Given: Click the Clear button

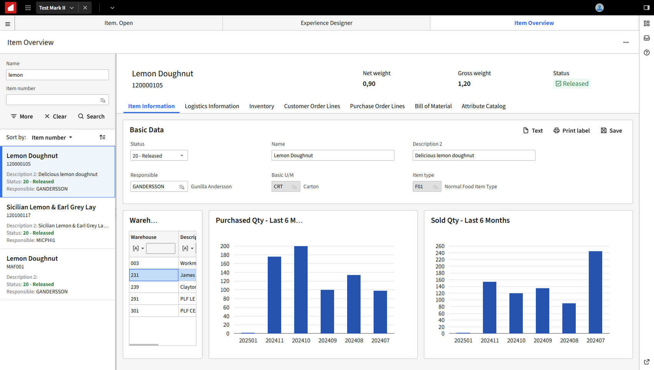Looking at the screenshot, I should [56, 117].
